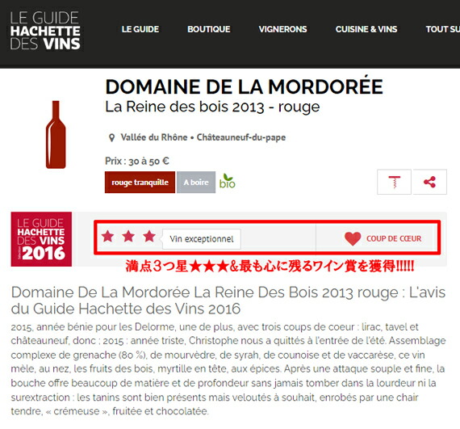The width and height of the screenshot is (460, 429).
Task: Click the Vin exceptionnel label
Action: tap(202, 239)
